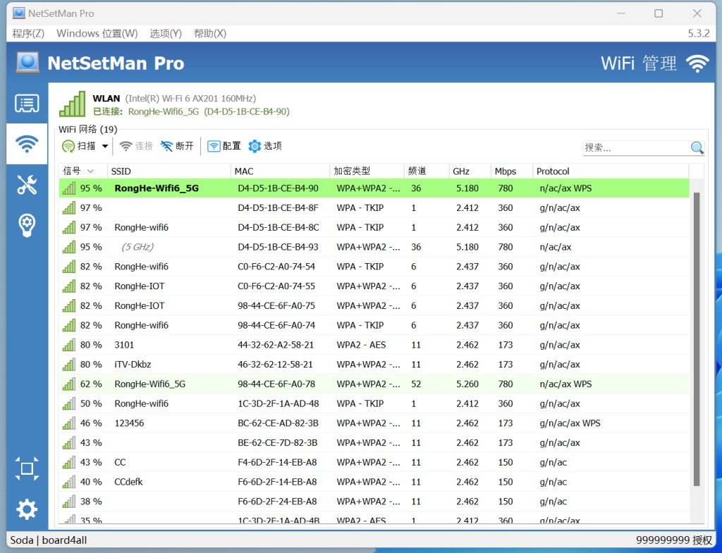Sort by the MAC column header
This screenshot has height=553, width=722.
pos(280,171)
